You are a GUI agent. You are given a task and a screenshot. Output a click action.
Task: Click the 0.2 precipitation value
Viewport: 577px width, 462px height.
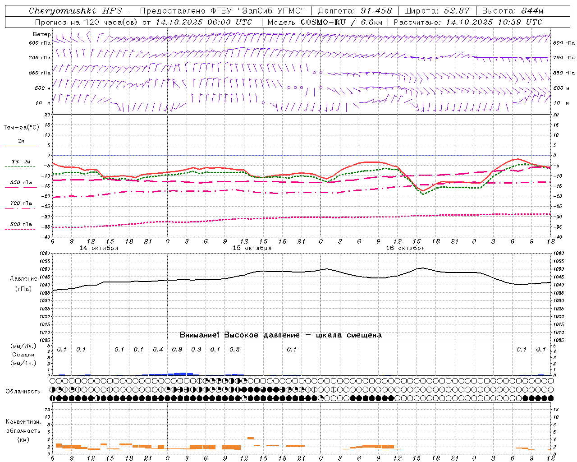234,350
